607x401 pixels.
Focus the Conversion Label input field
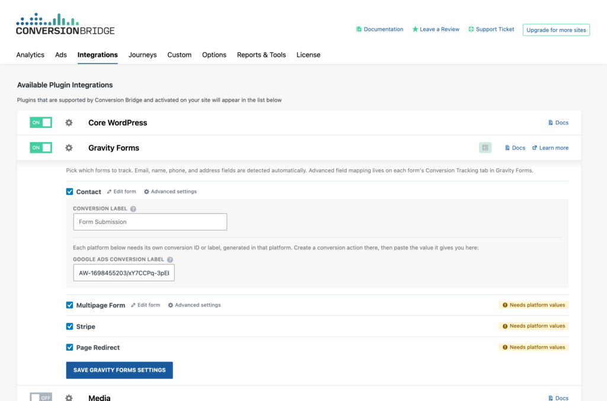point(150,222)
